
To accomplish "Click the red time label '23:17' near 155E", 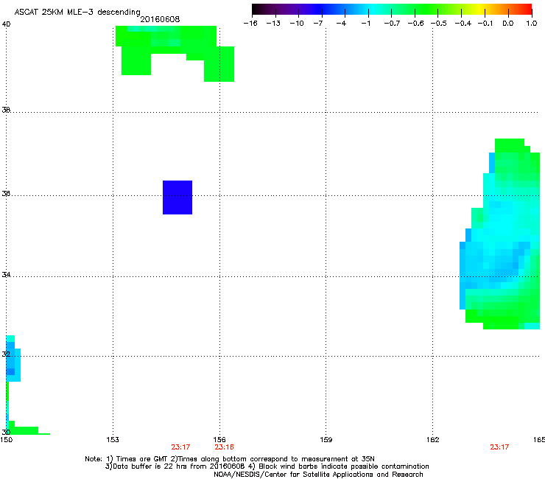I will [180, 447].
